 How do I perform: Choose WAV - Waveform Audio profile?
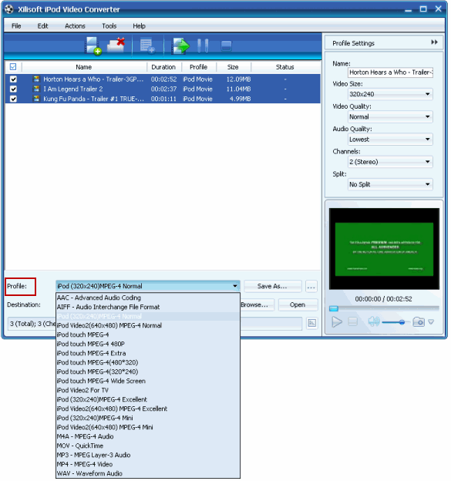pos(148,473)
